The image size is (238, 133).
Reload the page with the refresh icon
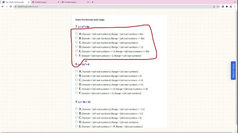[x=11, y=7]
